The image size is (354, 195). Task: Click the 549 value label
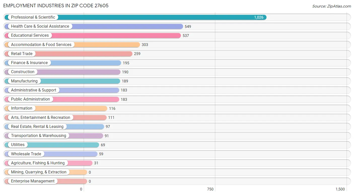[188, 26]
